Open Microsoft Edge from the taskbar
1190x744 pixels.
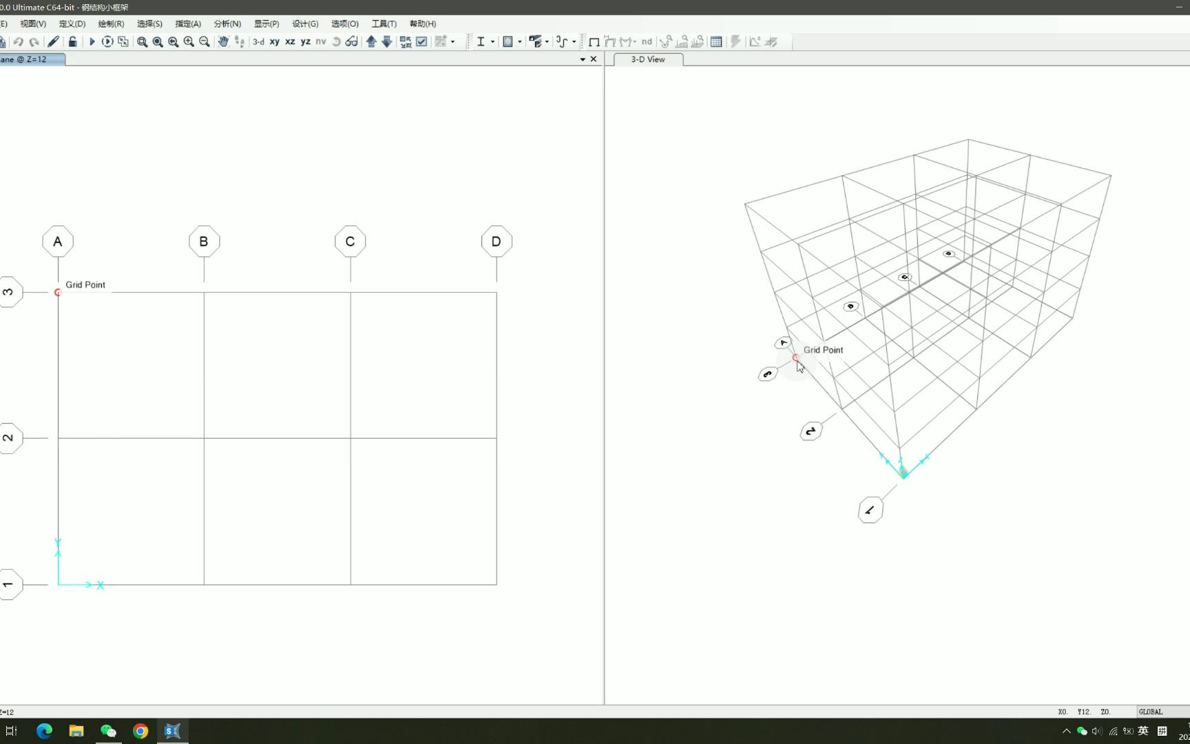click(x=44, y=731)
